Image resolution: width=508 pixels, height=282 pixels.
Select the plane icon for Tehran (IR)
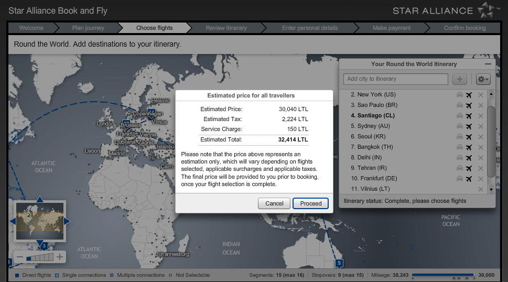[x=469, y=168]
